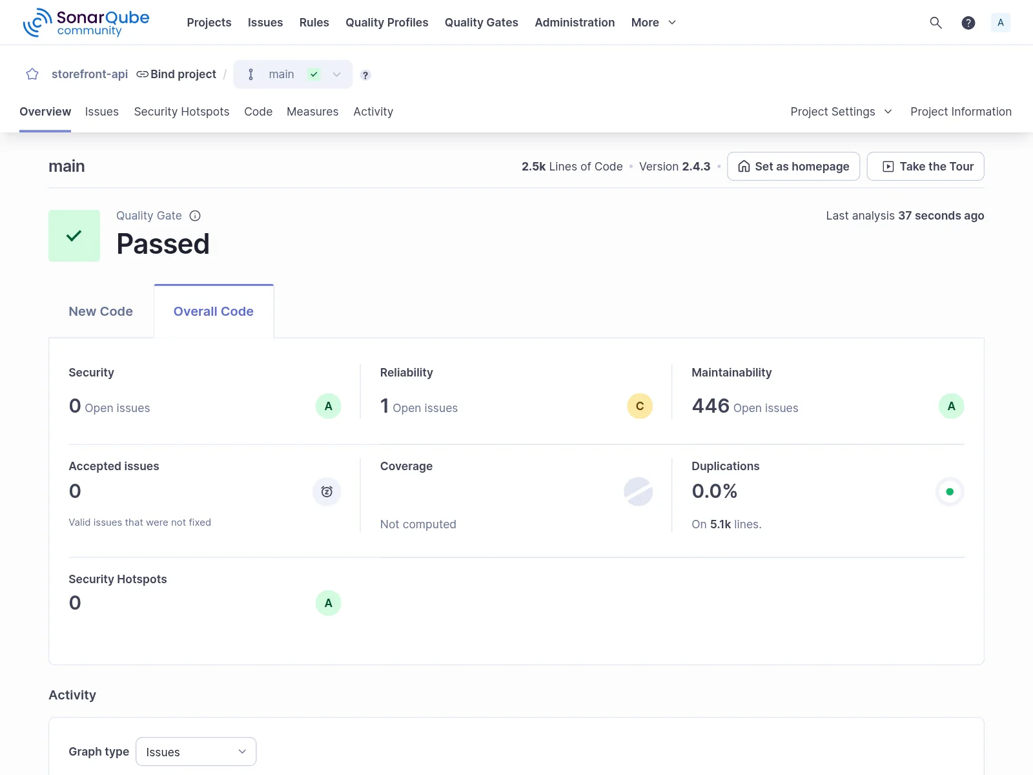Click the Maintainability rating A badge
The height and width of the screenshot is (775, 1033).
(951, 406)
